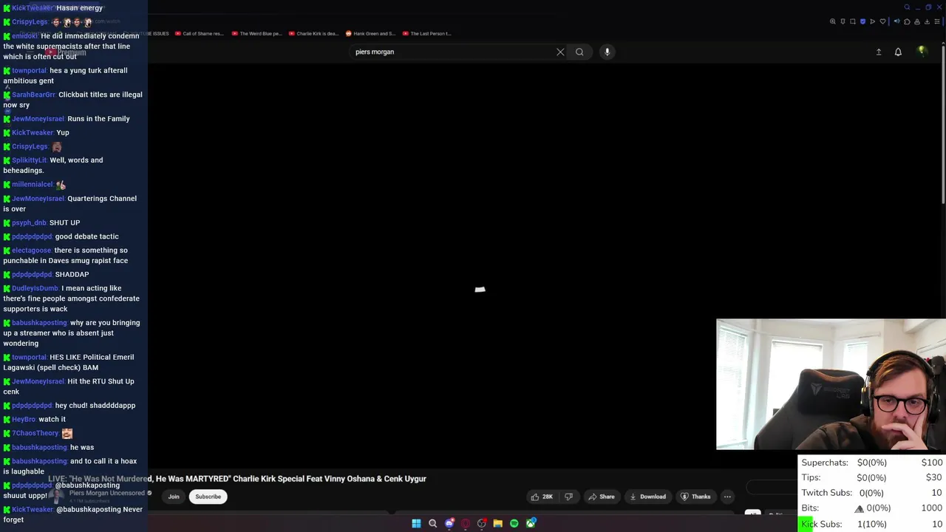
Task: Click chat username 'DudleyIsDumb'
Action: (x=35, y=288)
